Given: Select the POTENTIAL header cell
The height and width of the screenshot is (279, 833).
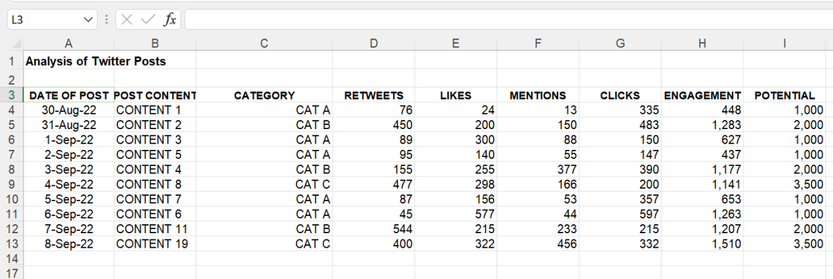Looking at the screenshot, I should [x=784, y=95].
